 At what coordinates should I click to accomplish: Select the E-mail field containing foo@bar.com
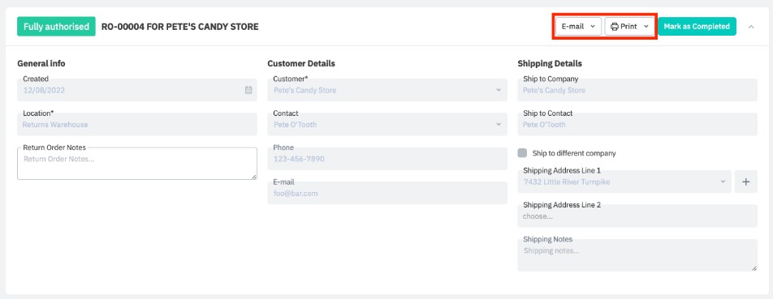[x=387, y=194]
